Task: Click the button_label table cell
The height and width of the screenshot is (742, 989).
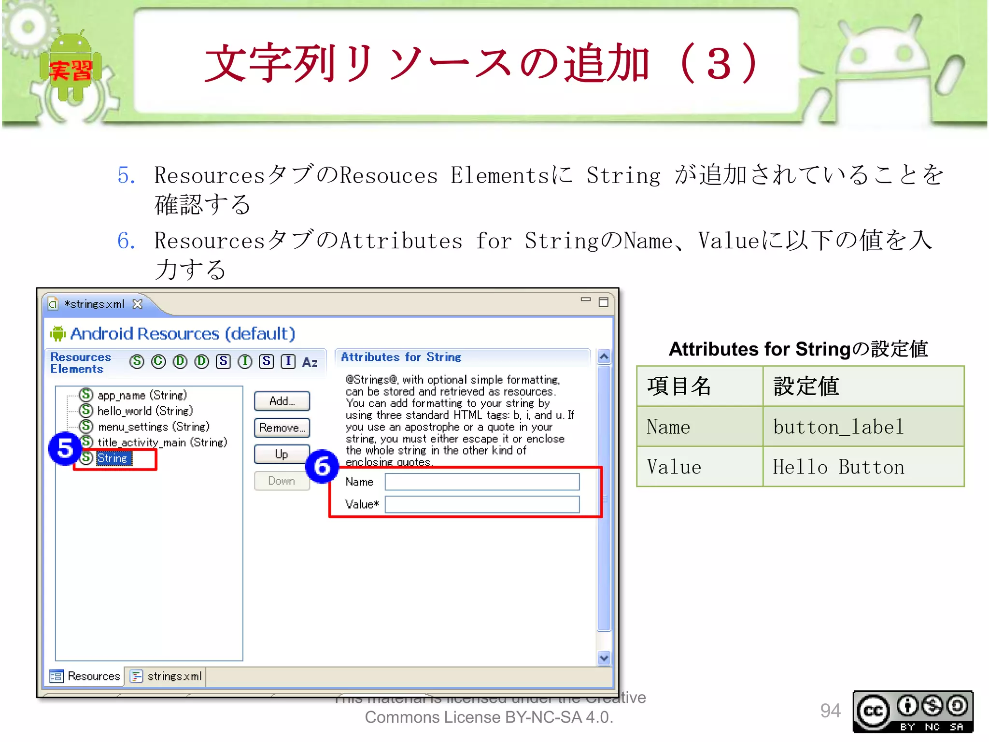Action: click(863, 427)
